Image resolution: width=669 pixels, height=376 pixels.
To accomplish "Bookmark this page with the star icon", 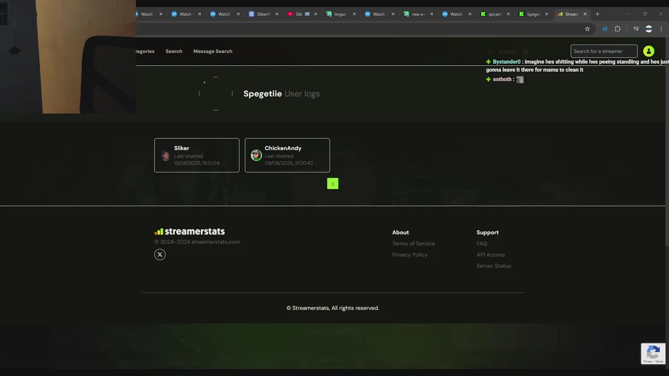I will (x=587, y=29).
